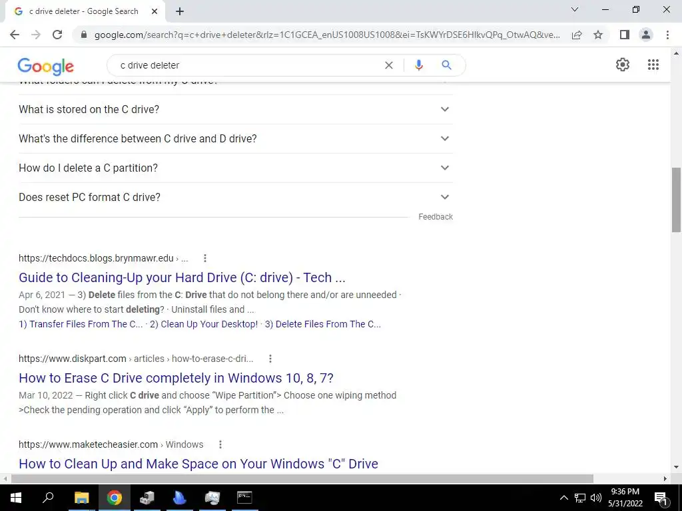Click the scroll-down arrow of the page
This screenshot has width=682, height=511.
tap(676, 467)
